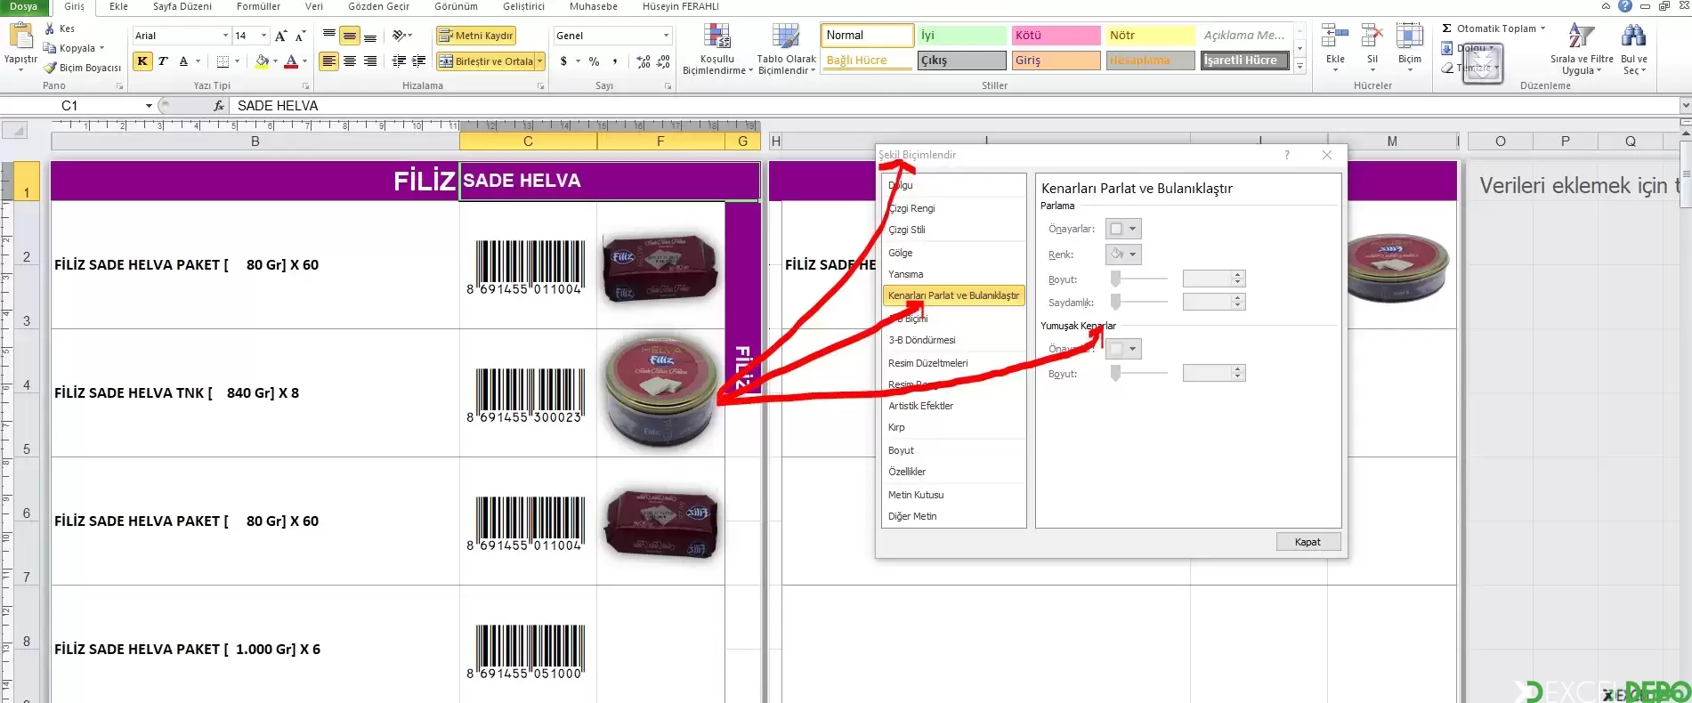Open the Geliştirici tab
Viewport: 1692px width, 703px height.
coord(523,6)
